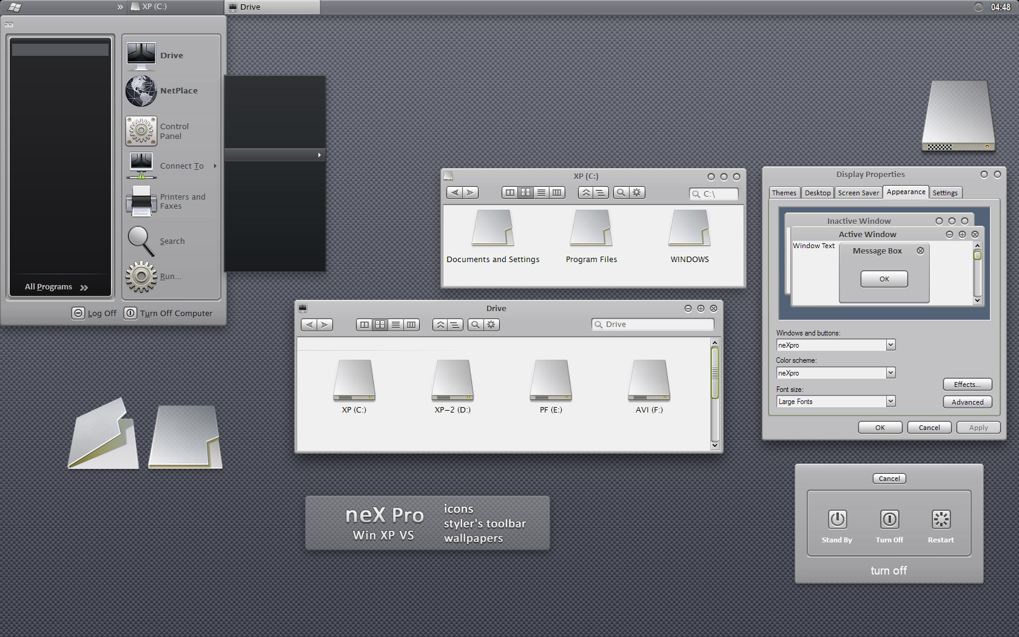Open the Windows and buttons dropdown
The width and height of the screenshot is (1019, 637).
tap(890, 345)
